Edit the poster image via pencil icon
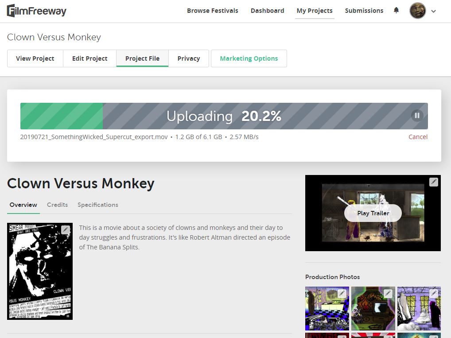Screen dimensions: 451x338 pyautogui.click(x=66, y=229)
